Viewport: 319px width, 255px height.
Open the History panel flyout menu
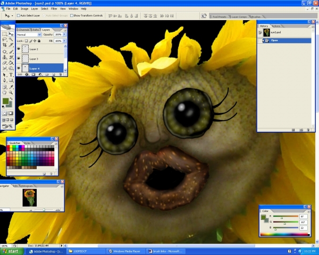[313, 26]
